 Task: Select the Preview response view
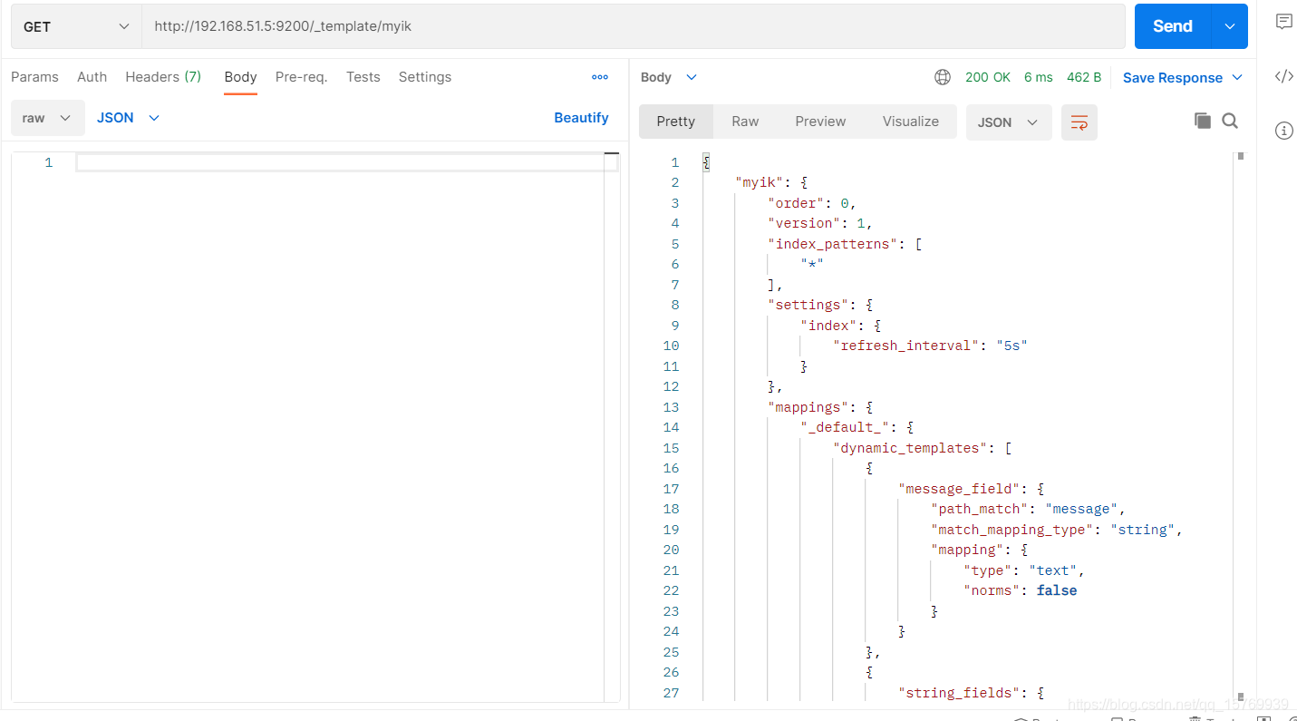point(820,122)
